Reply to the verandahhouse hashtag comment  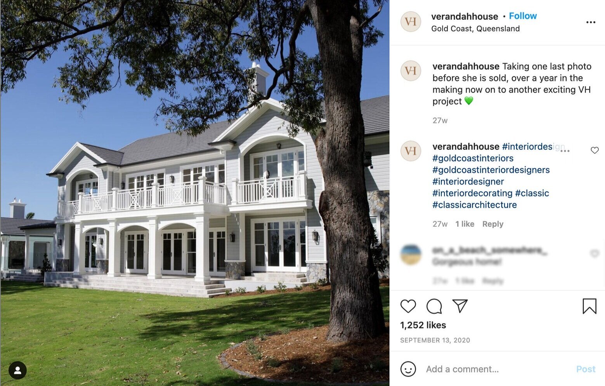click(x=492, y=224)
